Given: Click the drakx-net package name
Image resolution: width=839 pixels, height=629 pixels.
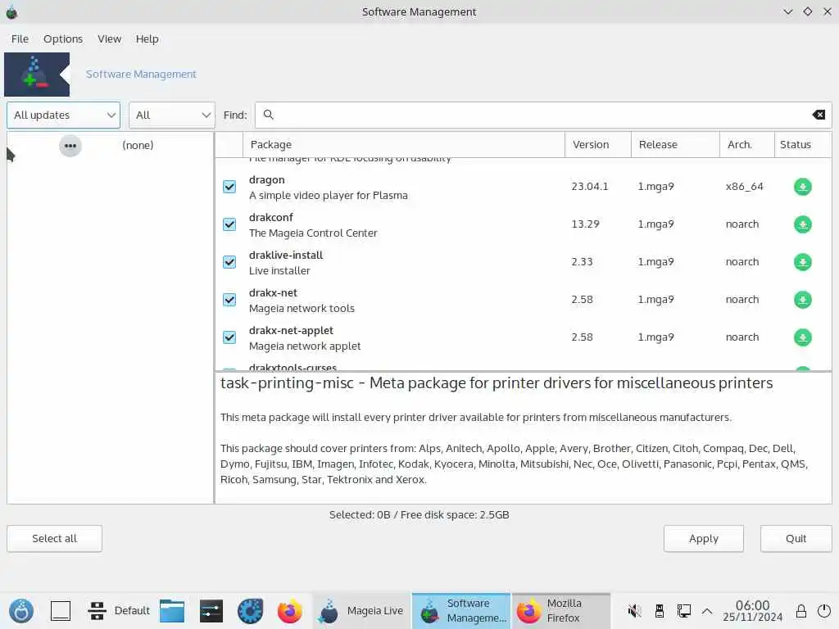Looking at the screenshot, I should pos(273,292).
